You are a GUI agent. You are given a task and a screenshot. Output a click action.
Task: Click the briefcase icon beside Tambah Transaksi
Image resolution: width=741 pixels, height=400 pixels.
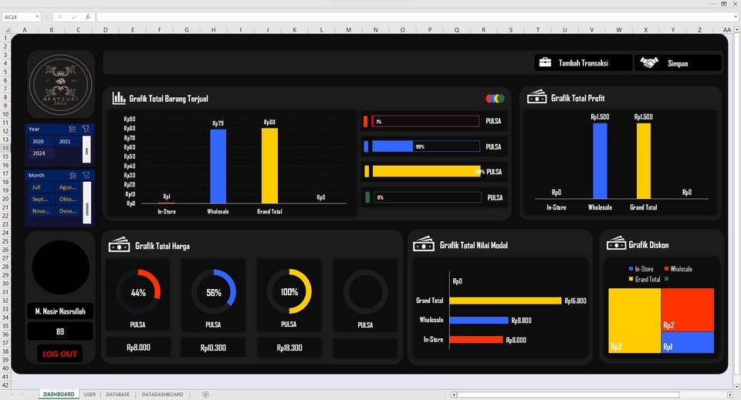(x=545, y=62)
